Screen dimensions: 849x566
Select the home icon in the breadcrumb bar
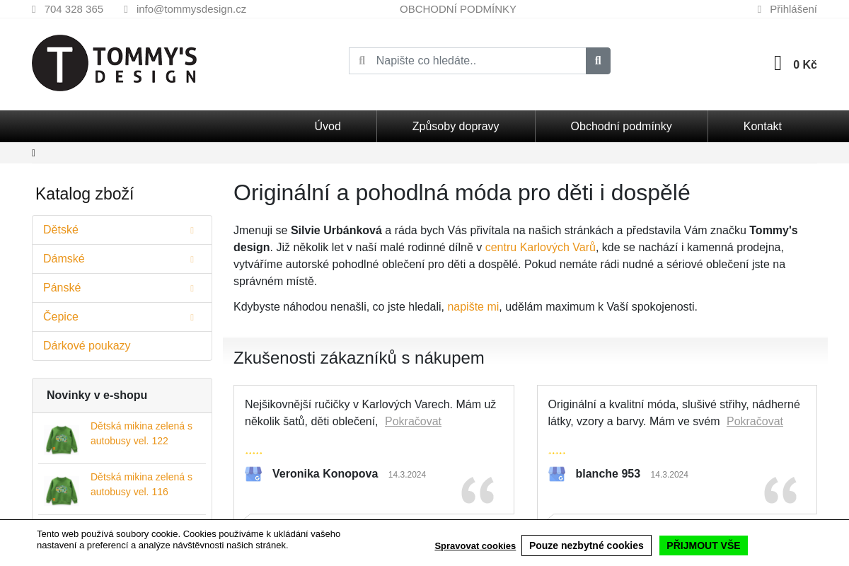[x=33, y=153]
